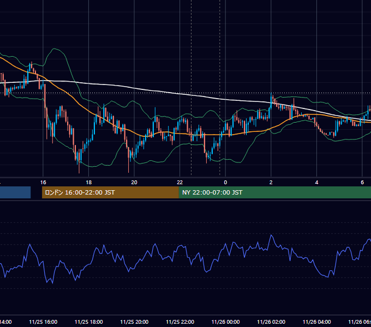Screen dimensions: 371x327
Task: Click the blue session bar left of ロンドン
Action: 15,192
